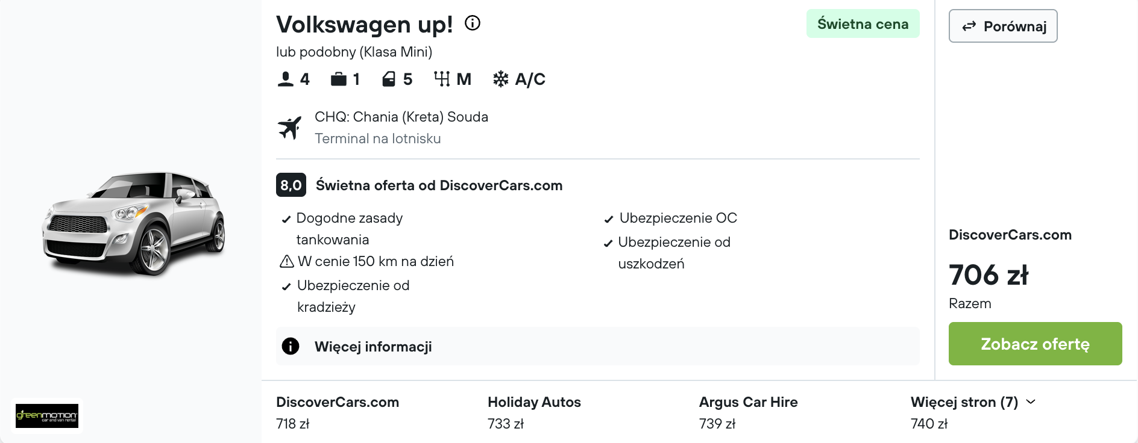
Task: Click the info icon beside Volkswagen up!
Action: [x=473, y=23]
